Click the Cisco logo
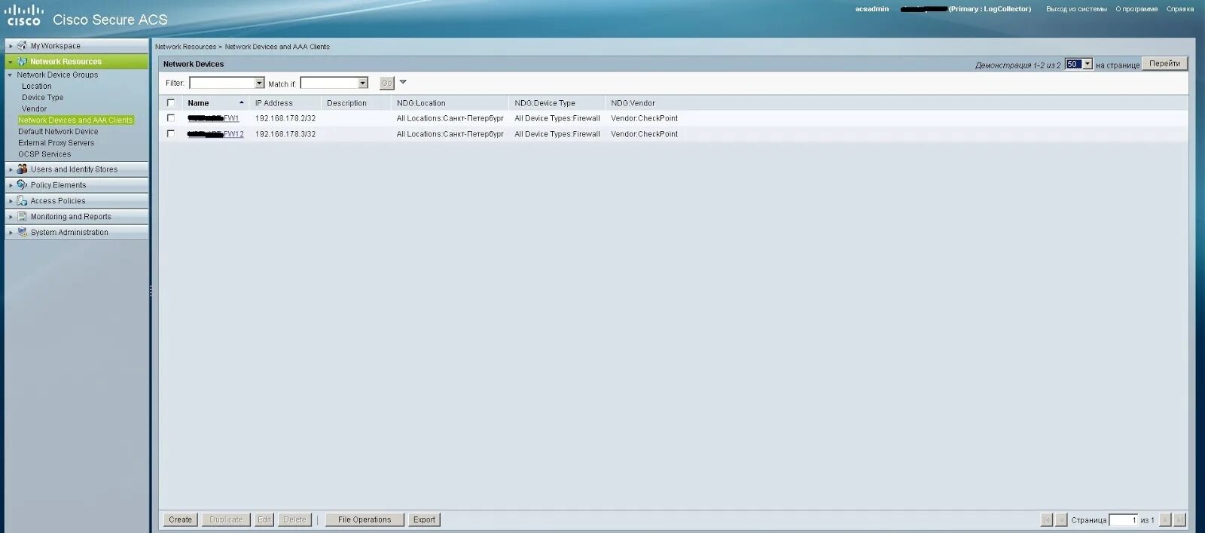Viewport: 1205px width, 533px height. 24,15
